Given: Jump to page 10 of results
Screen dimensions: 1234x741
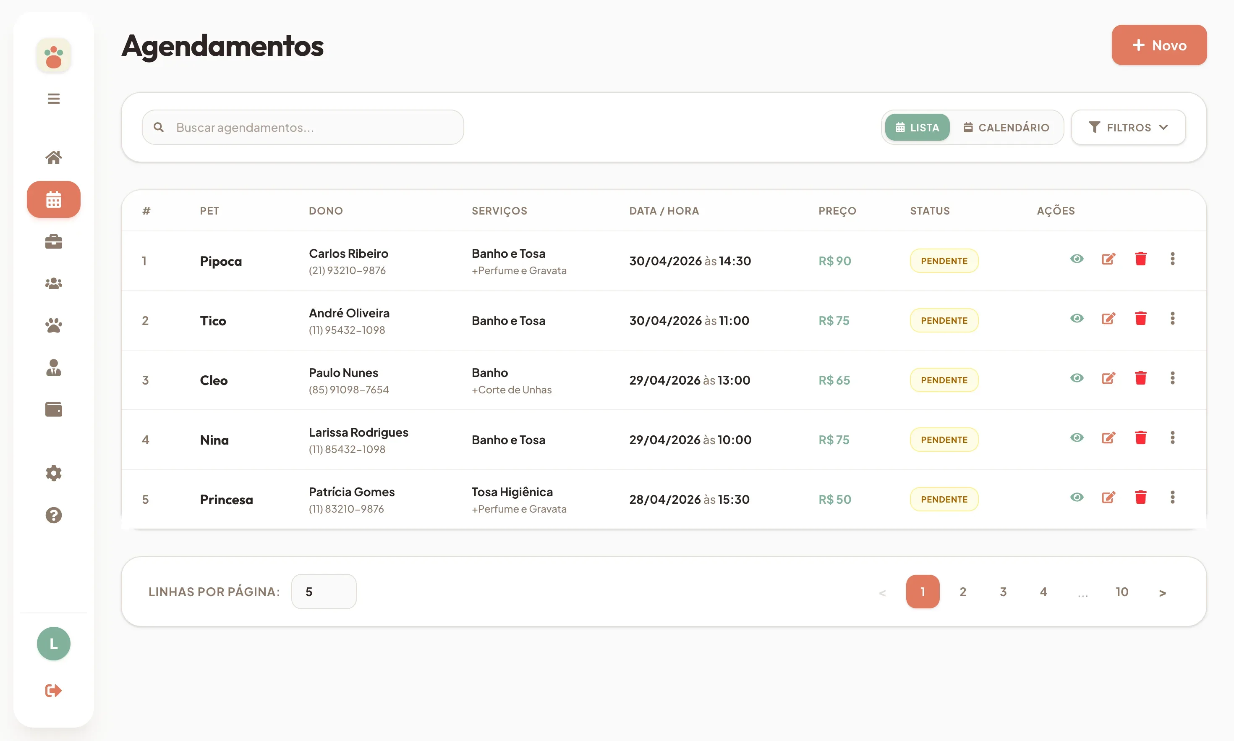Looking at the screenshot, I should click(1122, 592).
